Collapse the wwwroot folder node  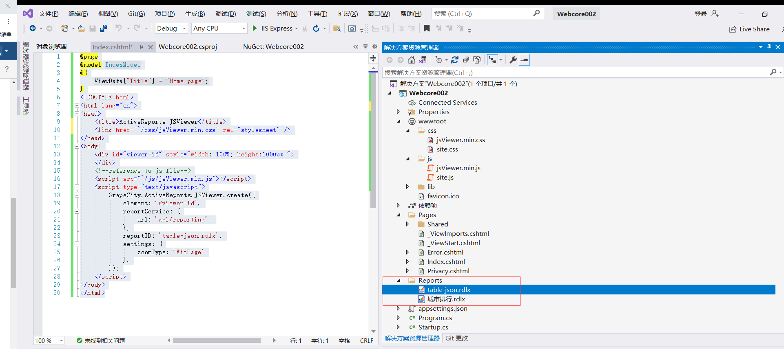[399, 121]
